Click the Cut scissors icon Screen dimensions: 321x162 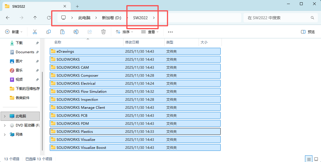point(35,32)
